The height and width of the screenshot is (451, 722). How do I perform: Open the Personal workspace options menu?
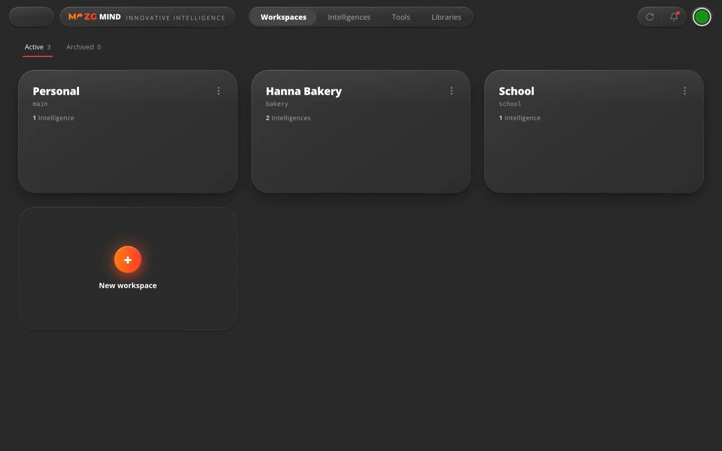(x=218, y=91)
